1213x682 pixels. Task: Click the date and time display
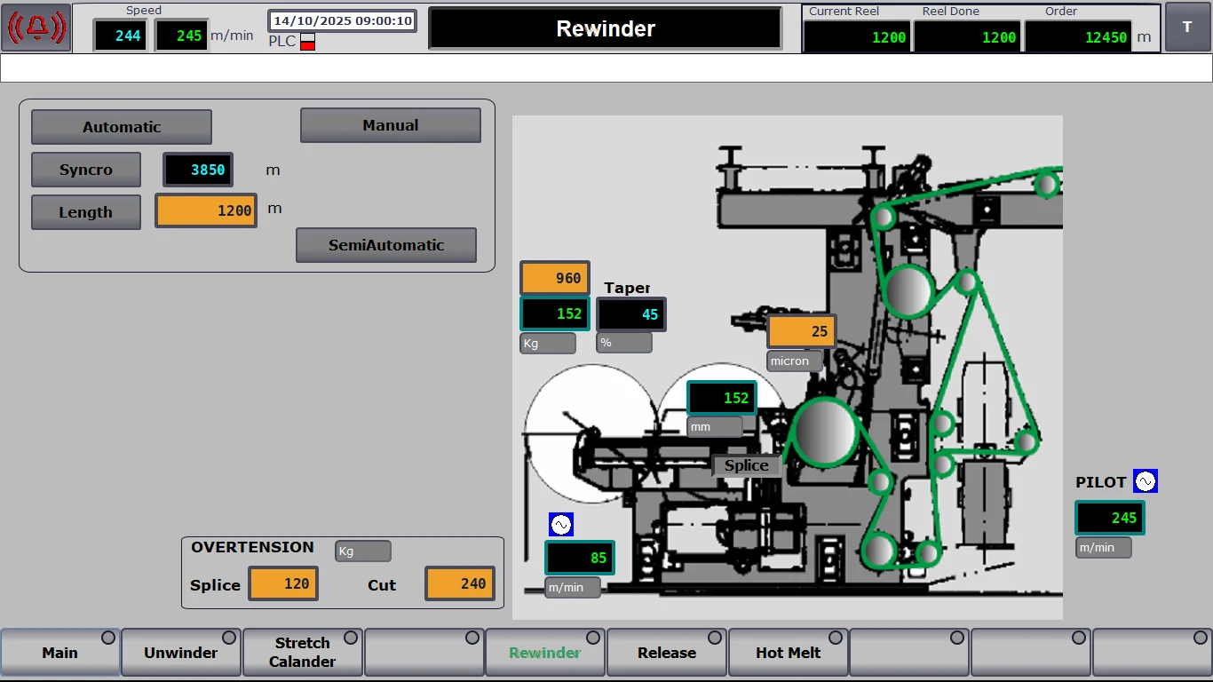[343, 20]
